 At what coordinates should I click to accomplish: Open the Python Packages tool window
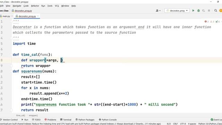(85, 119)
